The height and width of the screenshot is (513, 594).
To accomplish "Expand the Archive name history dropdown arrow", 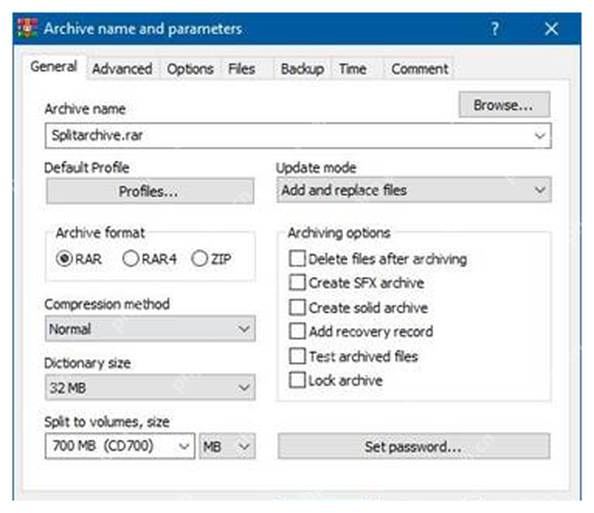I will pyautogui.click(x=540, y=136).
